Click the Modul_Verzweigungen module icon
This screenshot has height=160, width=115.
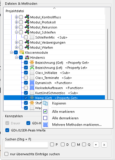pos(27,42)
